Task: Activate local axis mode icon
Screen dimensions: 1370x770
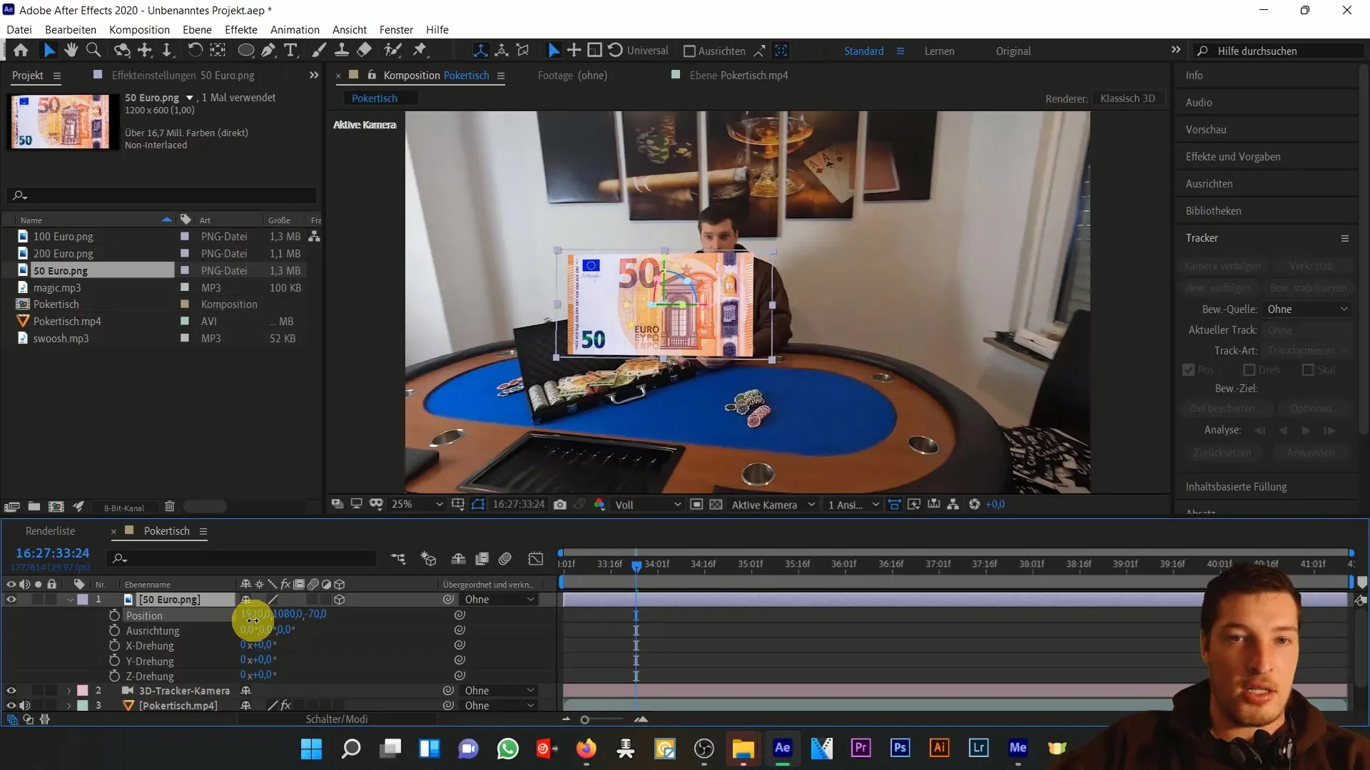Action: (480, 51)
